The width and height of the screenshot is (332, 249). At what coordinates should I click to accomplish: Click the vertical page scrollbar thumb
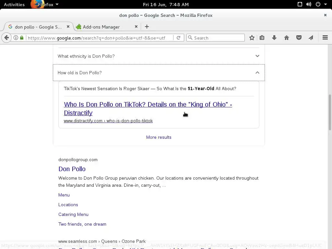[330, 113]
